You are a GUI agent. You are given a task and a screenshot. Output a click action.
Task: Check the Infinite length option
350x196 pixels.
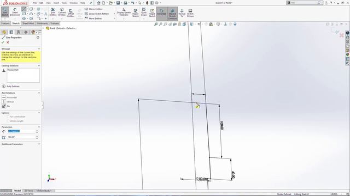8,121
